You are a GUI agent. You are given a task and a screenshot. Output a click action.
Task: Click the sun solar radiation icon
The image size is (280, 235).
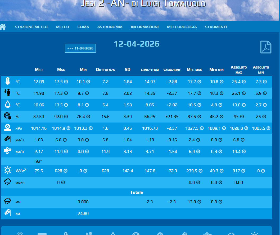coord(8,171)
